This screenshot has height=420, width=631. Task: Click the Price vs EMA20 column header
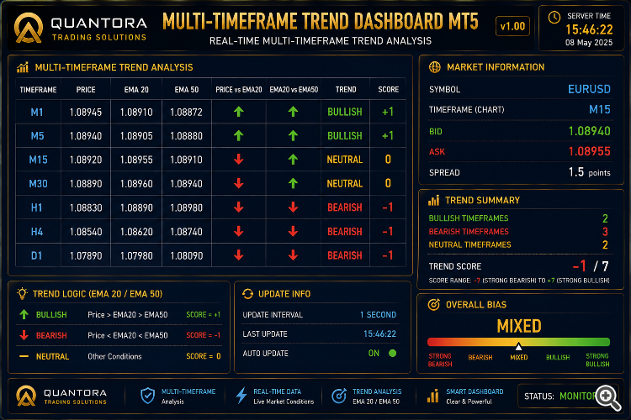239,90
